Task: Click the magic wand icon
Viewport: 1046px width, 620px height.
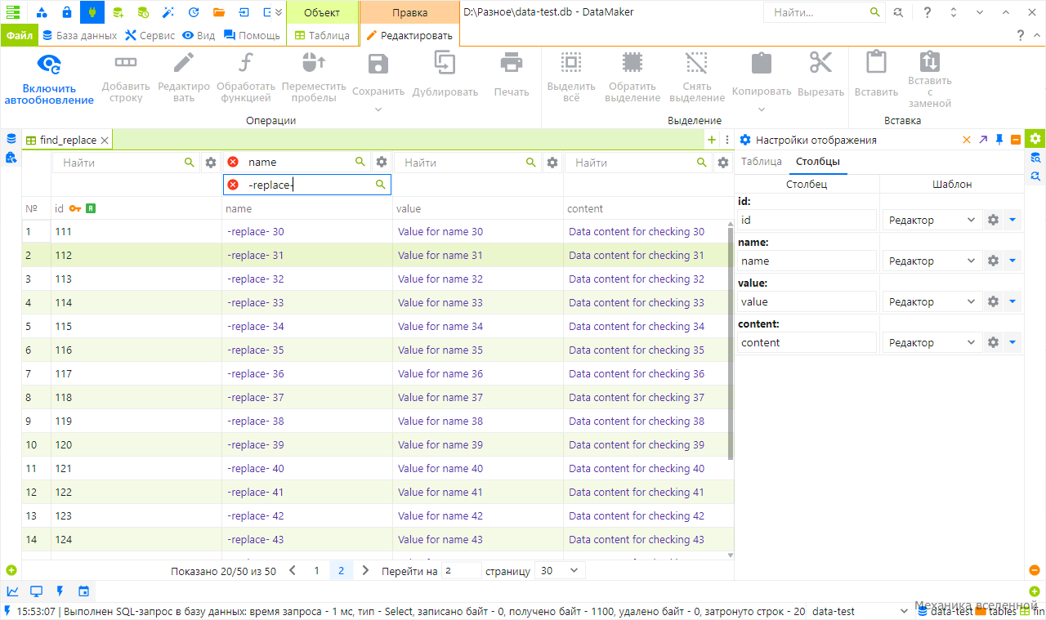Action: pos(168,12)
